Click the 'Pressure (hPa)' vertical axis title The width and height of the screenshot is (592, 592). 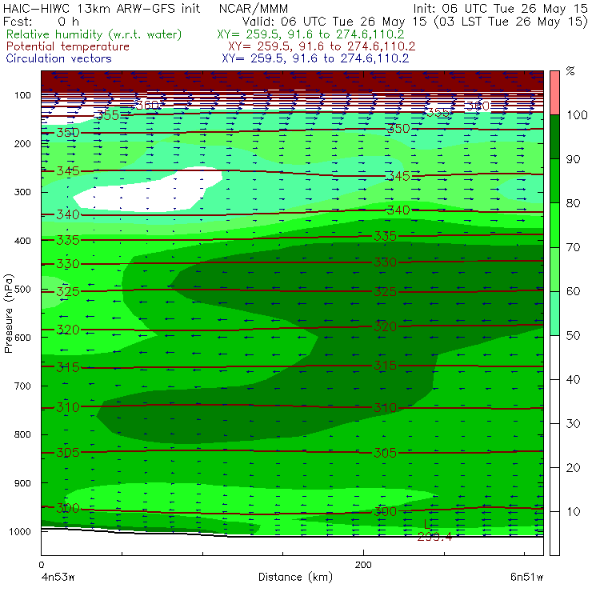[x=8, y=314]
